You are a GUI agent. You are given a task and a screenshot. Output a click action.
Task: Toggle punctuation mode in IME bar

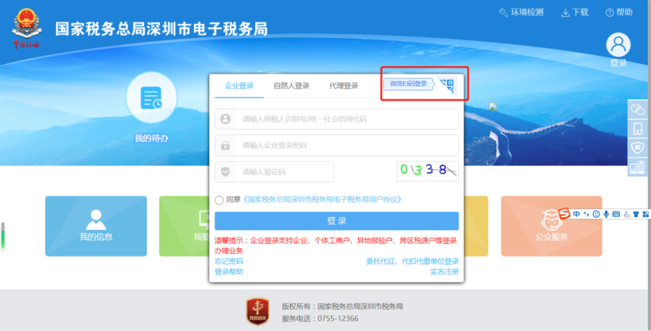586,214
